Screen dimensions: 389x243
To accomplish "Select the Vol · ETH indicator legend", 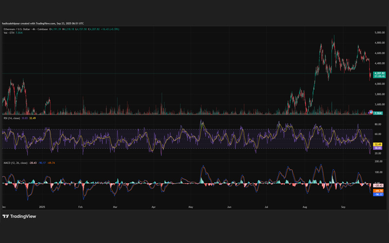I will (x=9, y=33).
